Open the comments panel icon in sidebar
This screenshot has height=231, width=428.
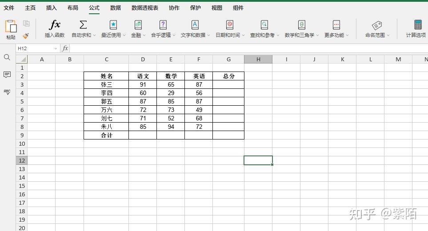pos(7,75)
